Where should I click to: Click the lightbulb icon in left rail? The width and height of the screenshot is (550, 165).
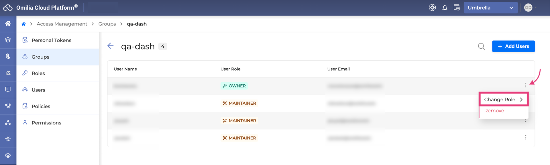pyautogui.click(x=8, y=139)
